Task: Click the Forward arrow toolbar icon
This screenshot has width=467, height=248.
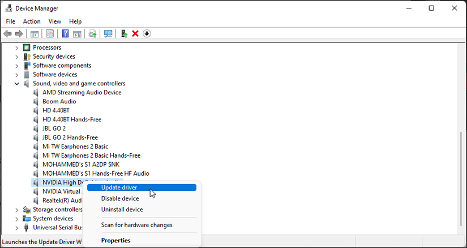Action: (x=19, y=34)
